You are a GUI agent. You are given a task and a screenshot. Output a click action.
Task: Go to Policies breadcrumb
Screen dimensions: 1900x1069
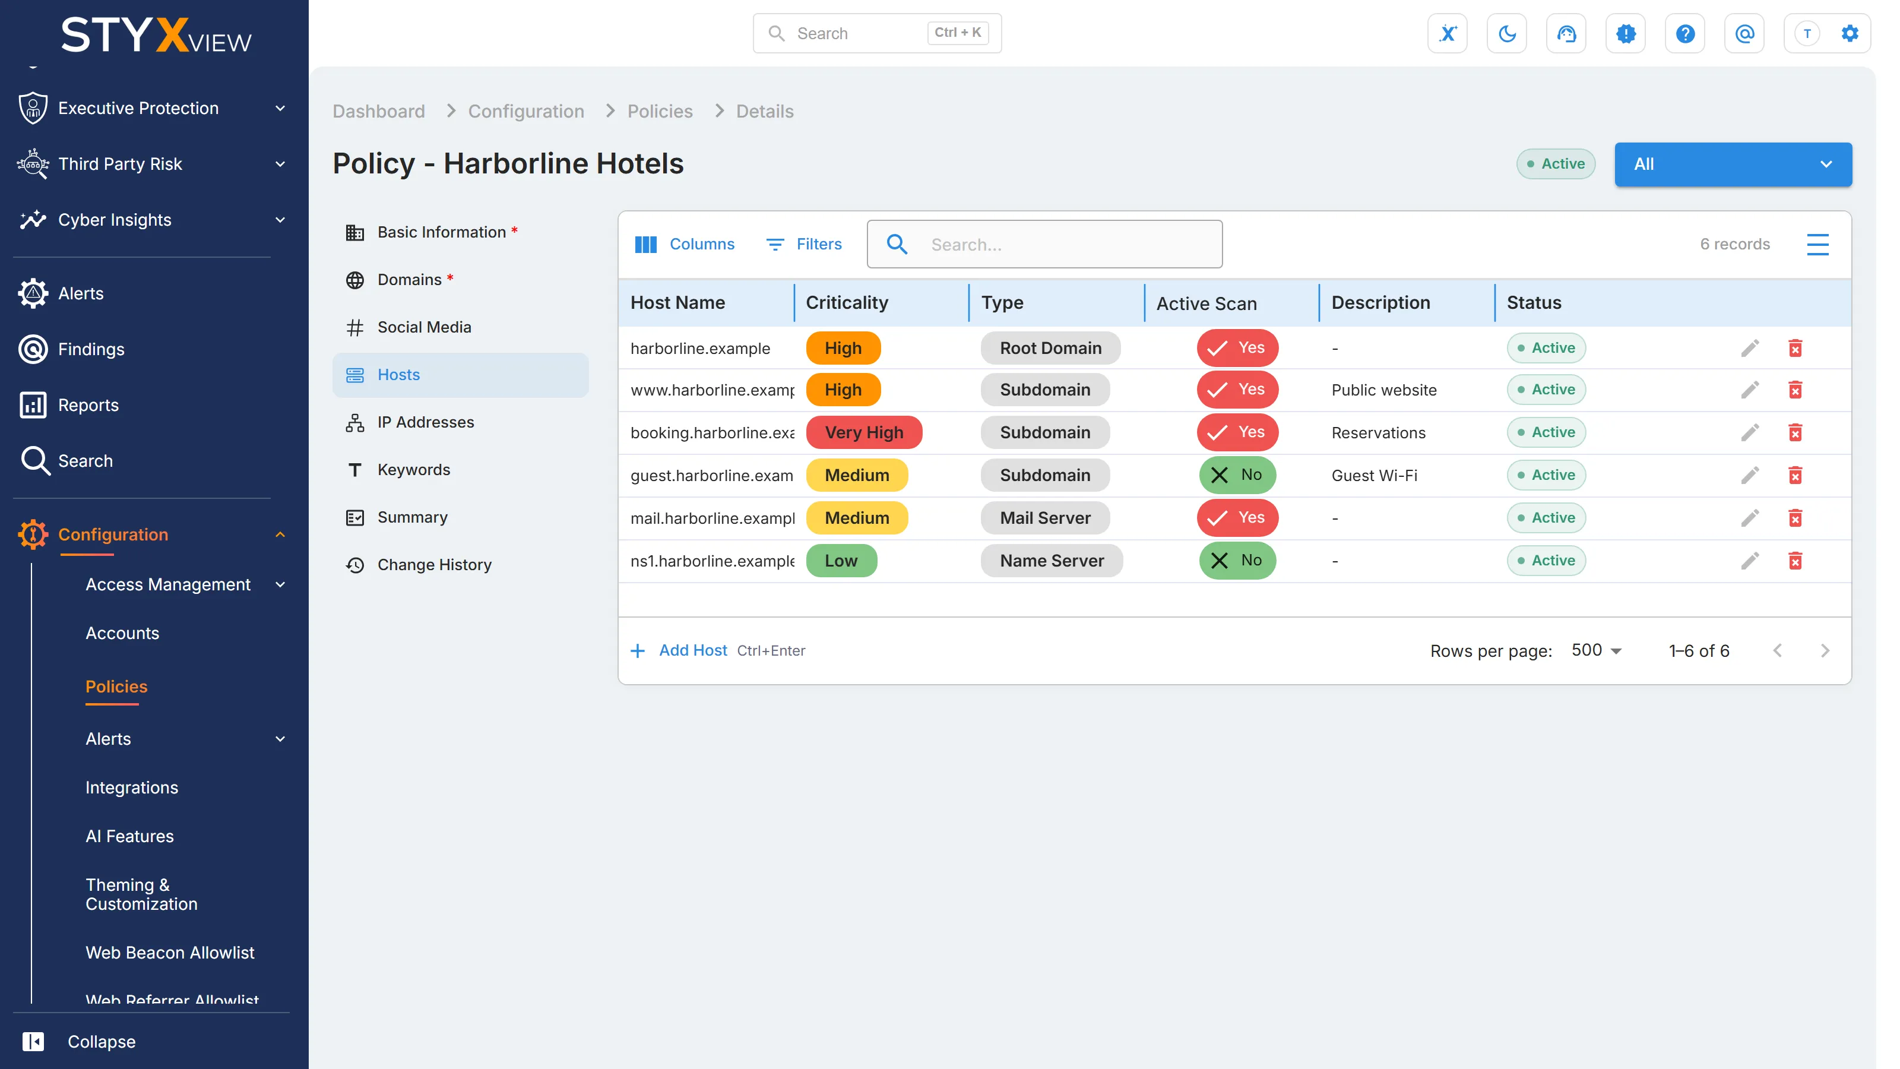point(660,112)
